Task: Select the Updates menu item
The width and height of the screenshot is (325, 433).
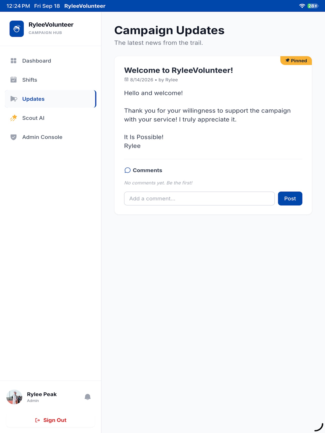Action: pyautogui.click(x=50, y=99)
